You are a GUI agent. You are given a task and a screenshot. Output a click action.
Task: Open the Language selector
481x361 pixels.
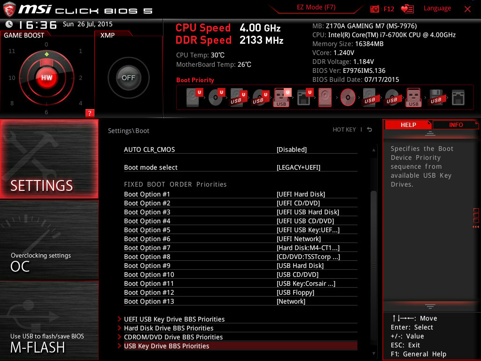click(437, 8)
